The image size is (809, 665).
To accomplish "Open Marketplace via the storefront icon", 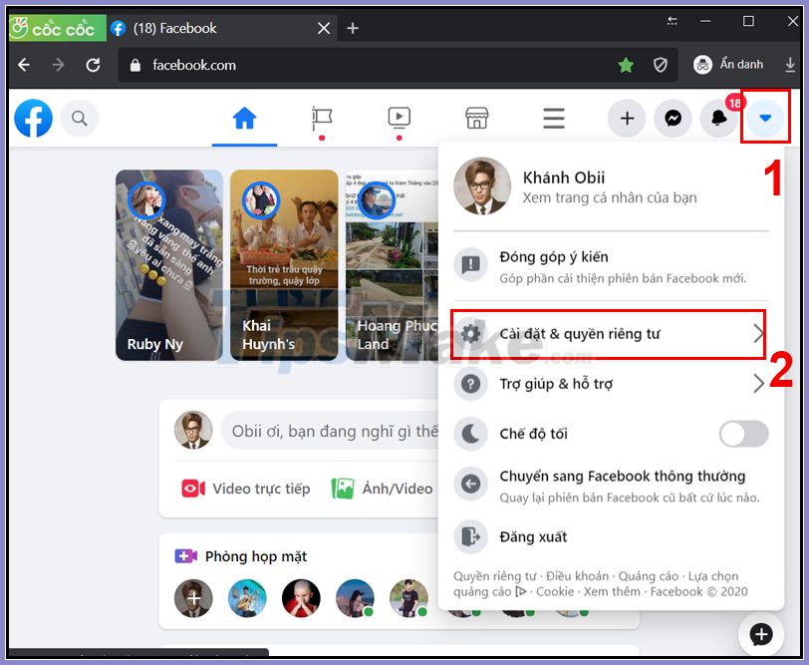I will (476, 118).
